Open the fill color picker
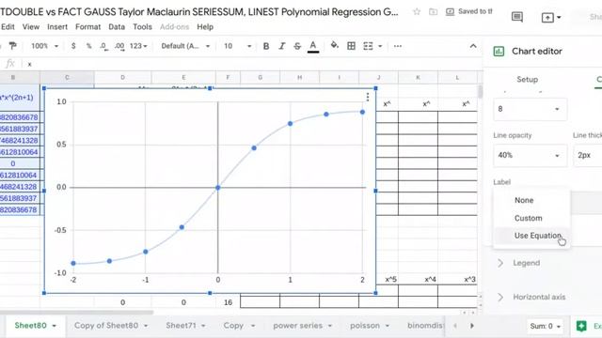This screenshot has width=602, height=338. coord(335,46)
